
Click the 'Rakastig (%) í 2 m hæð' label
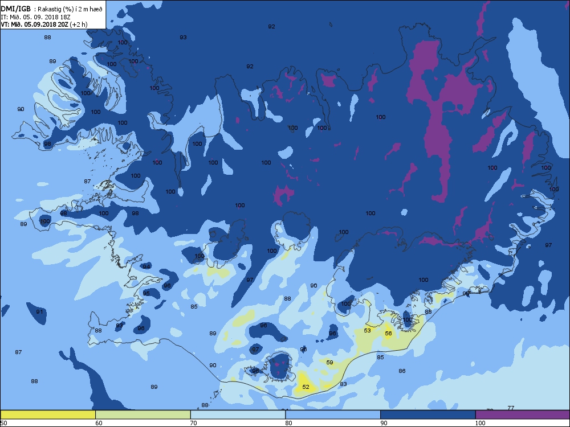tap(71, 10)
